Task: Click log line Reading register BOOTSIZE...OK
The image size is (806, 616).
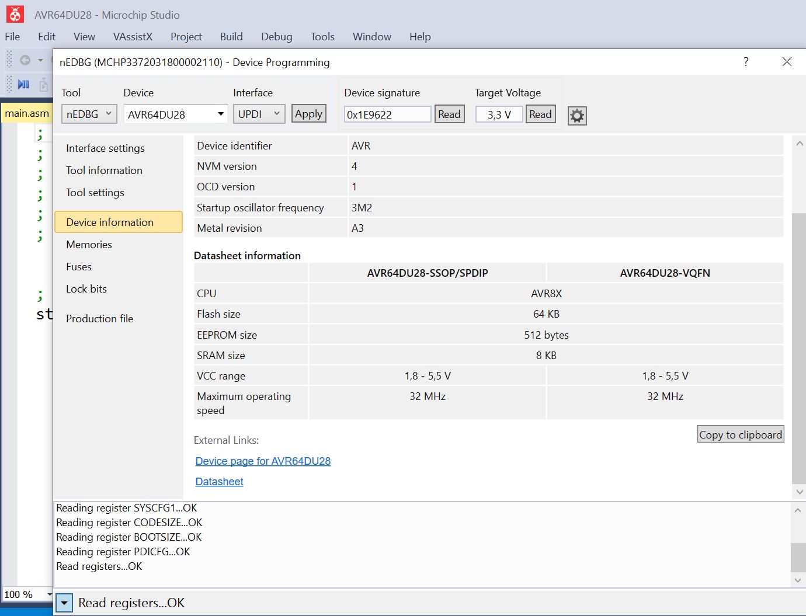Action: [129, 537]
